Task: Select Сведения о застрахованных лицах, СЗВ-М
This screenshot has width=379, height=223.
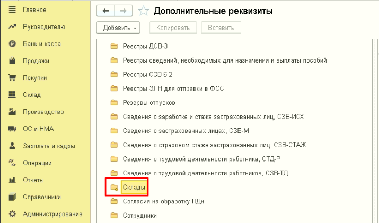Action: point(186,131)
